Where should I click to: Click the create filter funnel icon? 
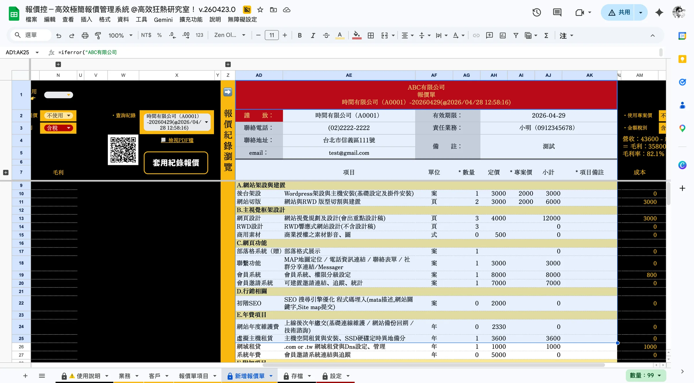(x=516, y=35)
